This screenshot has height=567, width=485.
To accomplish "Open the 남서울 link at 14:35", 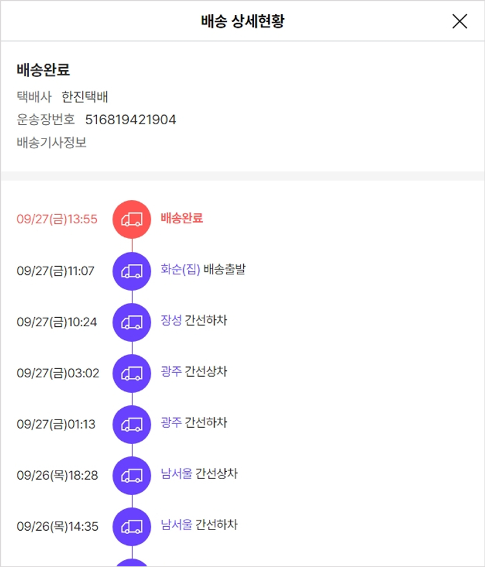I will click(x=177, y=525).
